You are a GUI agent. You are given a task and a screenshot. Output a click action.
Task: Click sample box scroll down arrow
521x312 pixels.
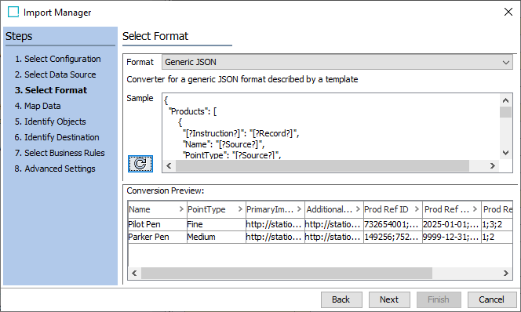tap(506, 153)
